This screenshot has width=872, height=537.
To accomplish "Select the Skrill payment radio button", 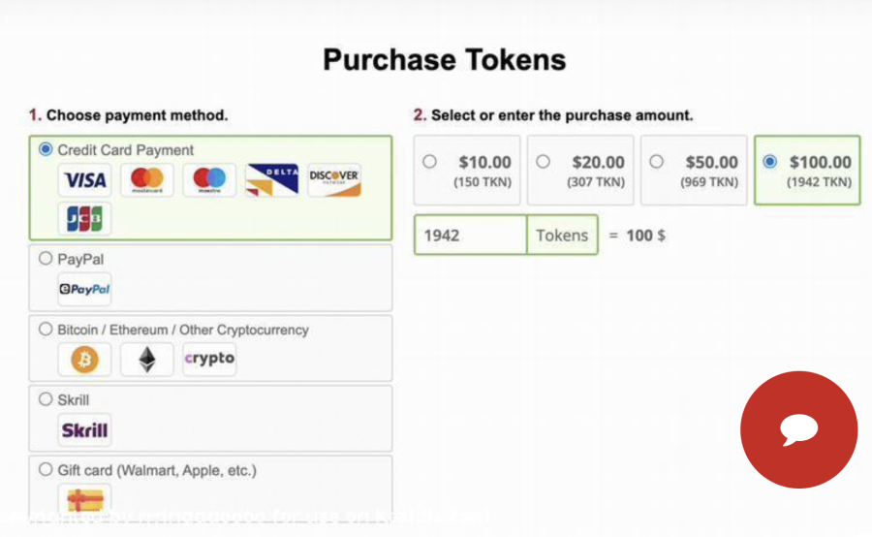I will click(x=46, y=399).
